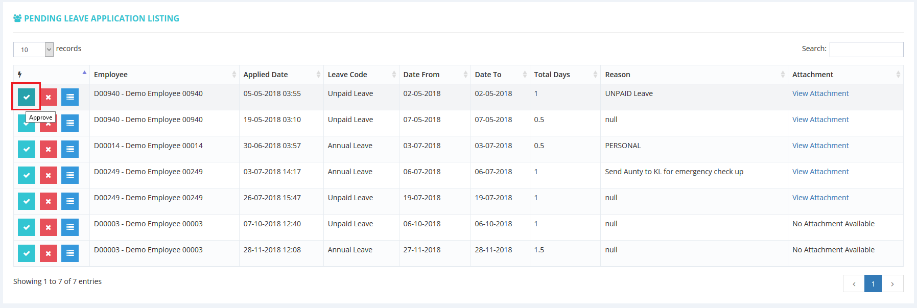Open details for leave applied 19-05-2018
Screen dimensions: 917x308
click(70, 123)
